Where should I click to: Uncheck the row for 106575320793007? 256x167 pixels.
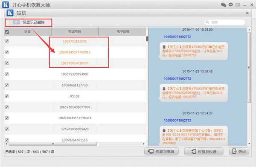coord(7,74)
